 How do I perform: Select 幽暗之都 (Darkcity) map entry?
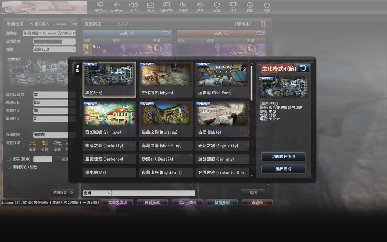pos(109,146)
